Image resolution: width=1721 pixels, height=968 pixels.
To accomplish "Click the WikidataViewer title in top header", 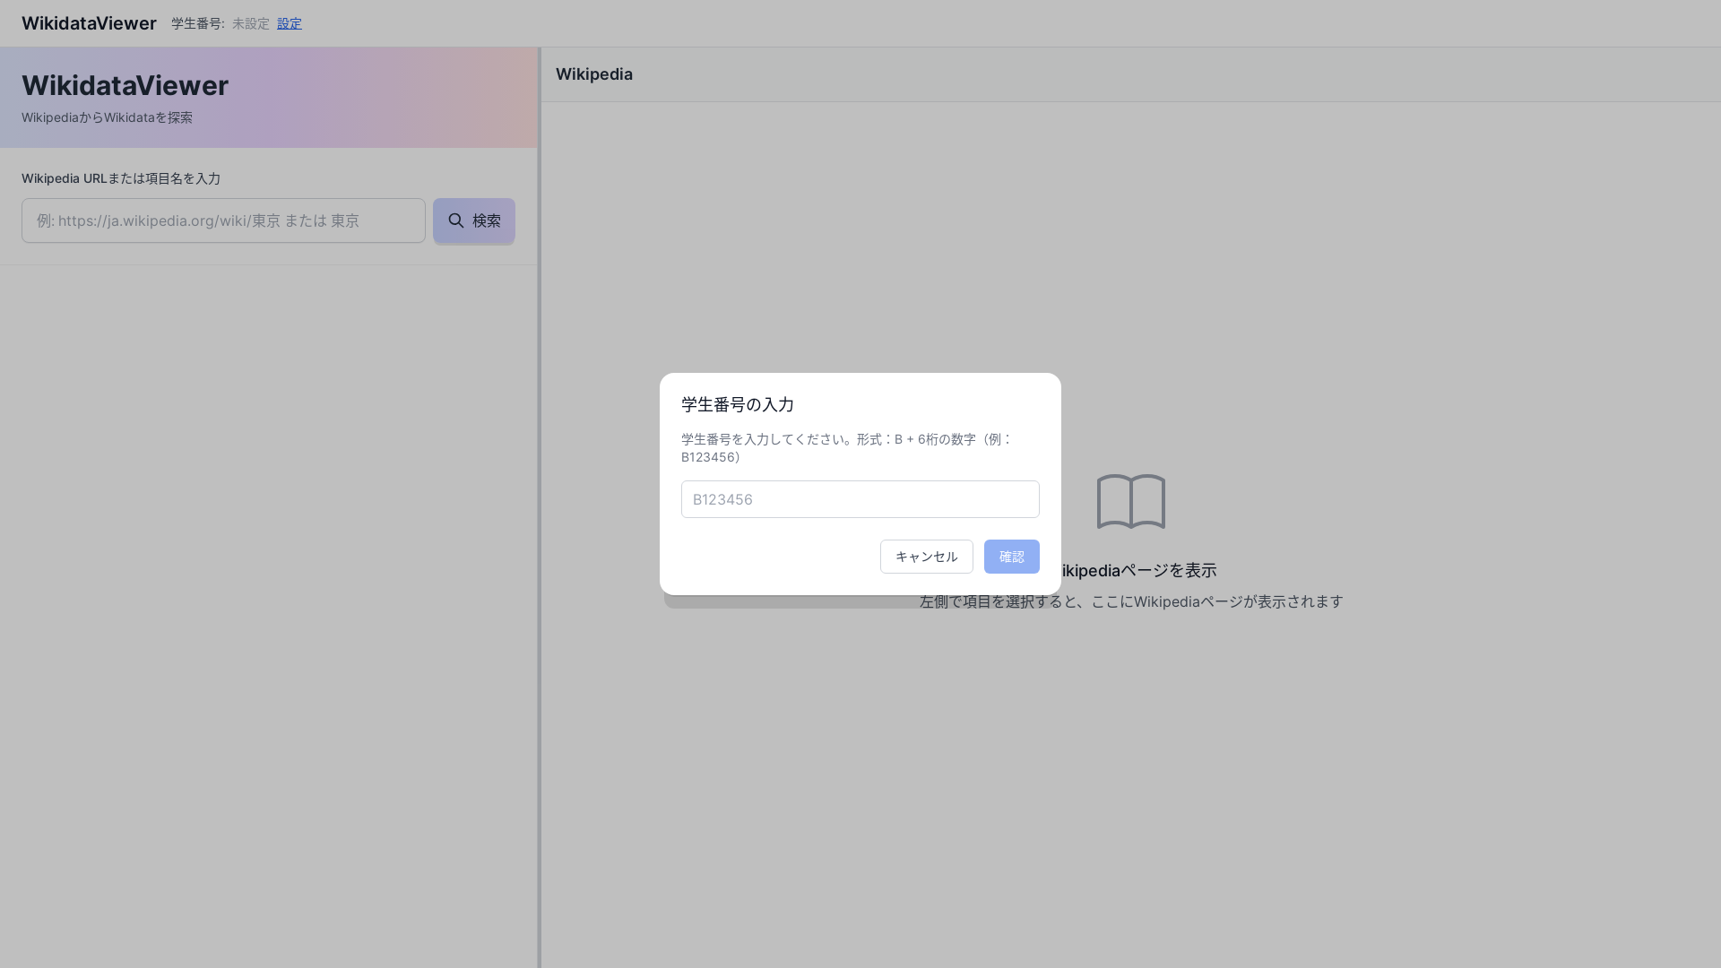I will pos(89,23).
